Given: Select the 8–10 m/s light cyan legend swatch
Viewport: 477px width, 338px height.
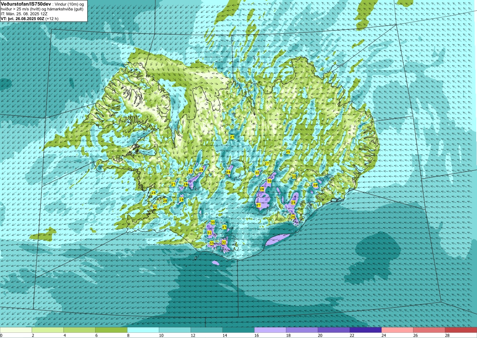Looking at the screenshot, I should pos(143,330).
